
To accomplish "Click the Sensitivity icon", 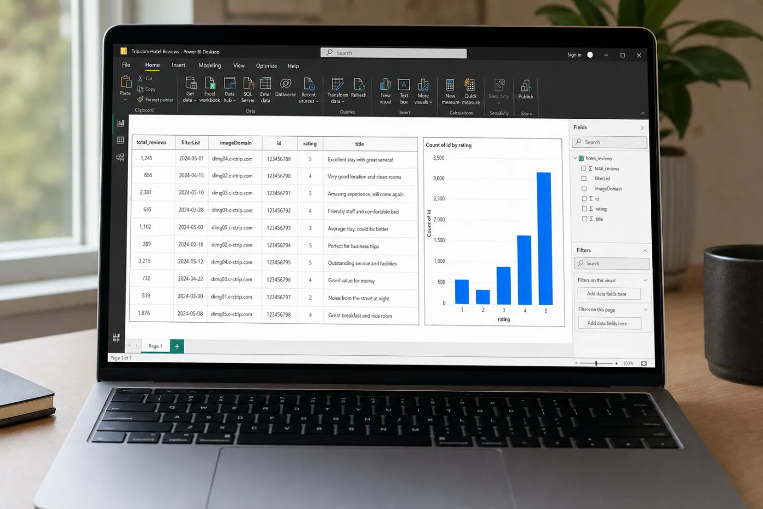I will point(499,86).
